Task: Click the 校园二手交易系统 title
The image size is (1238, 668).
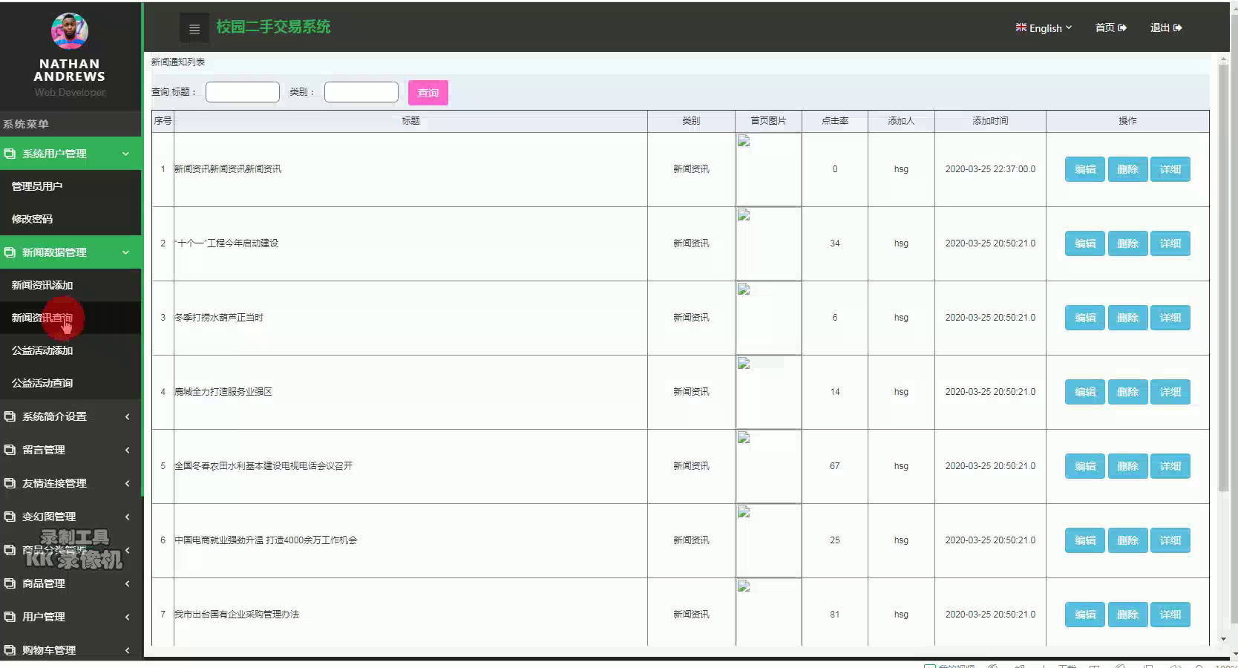Action: (x=273, y=27)
